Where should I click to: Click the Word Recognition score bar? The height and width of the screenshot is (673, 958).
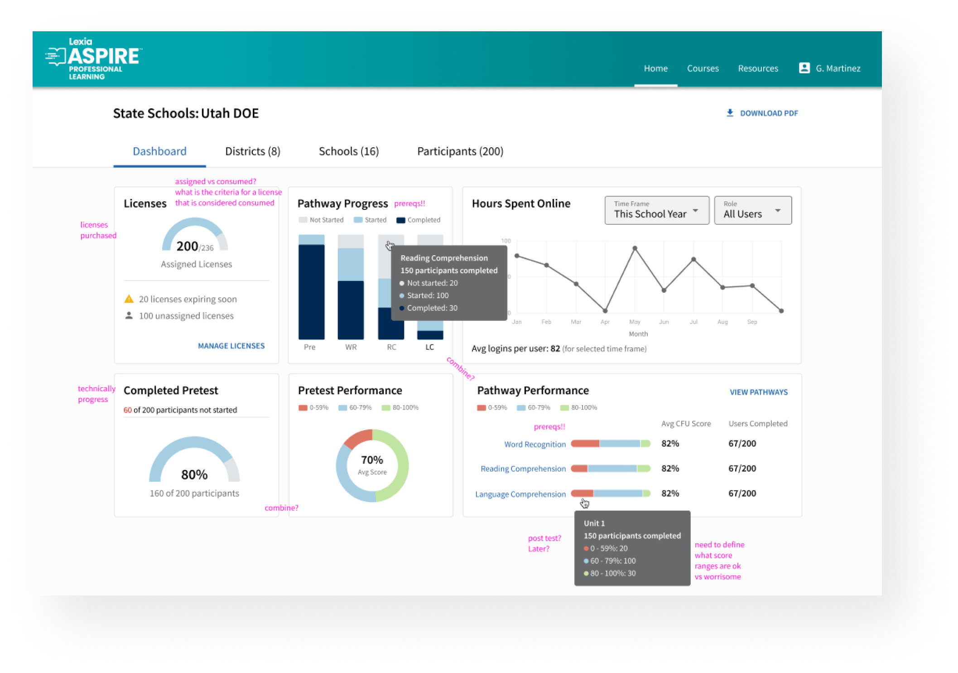click(611, 444)
